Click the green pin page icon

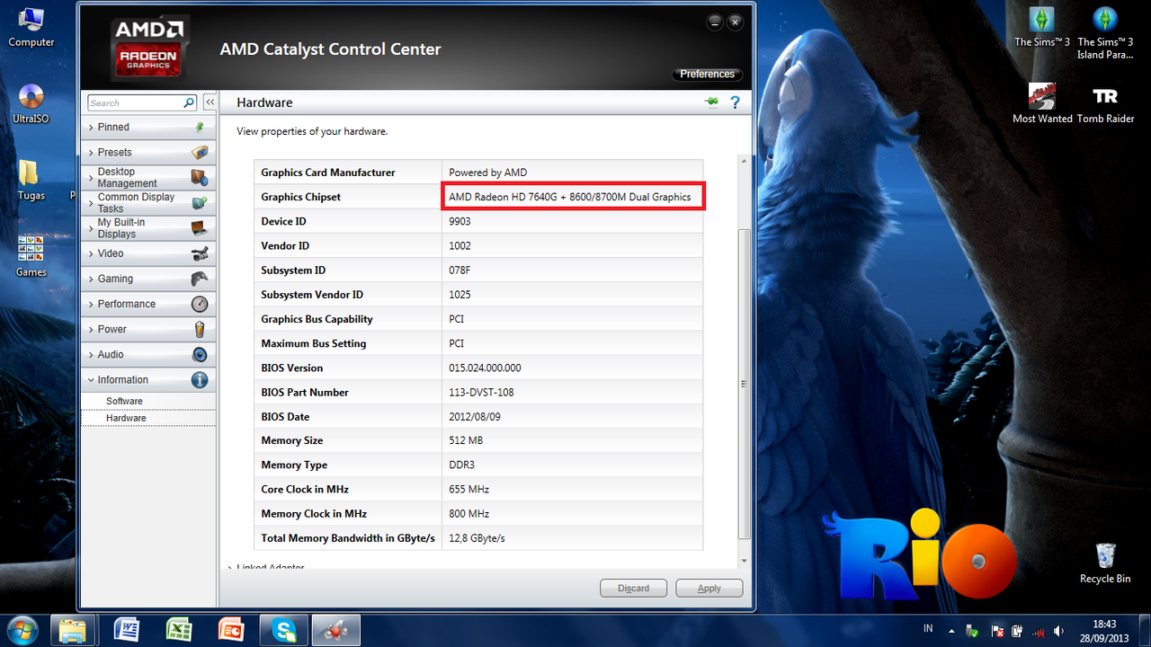(x=711, y=102)
